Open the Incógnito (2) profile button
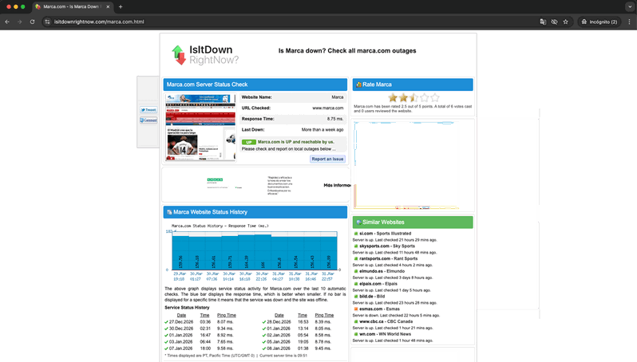The height and width of the screenshot is (362, 637). pos(599,22)
